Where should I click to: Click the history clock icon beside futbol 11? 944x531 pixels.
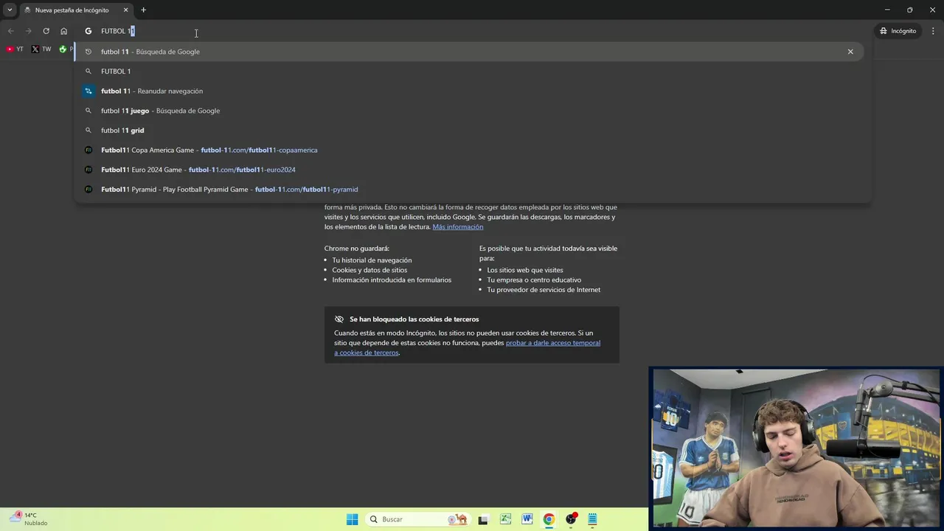(x=88, y=52)
